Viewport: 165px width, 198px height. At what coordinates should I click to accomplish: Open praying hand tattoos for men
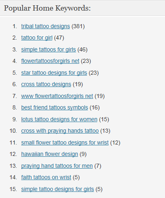coord(57,166)
